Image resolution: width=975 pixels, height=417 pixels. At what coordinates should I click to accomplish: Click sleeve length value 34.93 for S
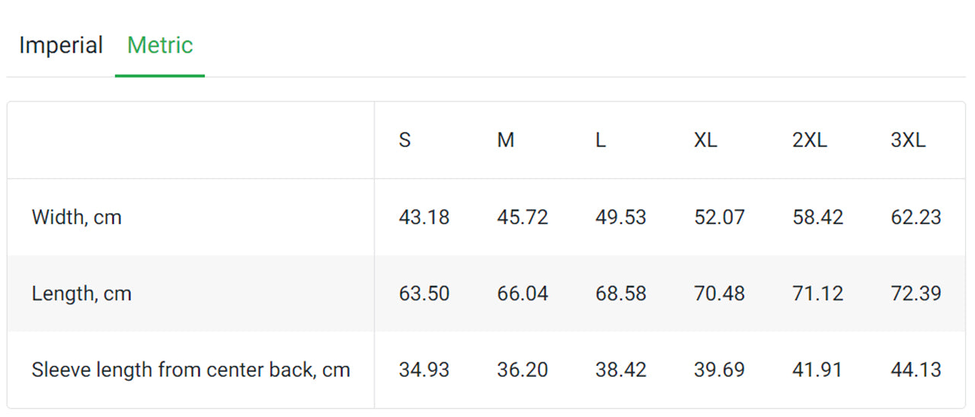424,370
